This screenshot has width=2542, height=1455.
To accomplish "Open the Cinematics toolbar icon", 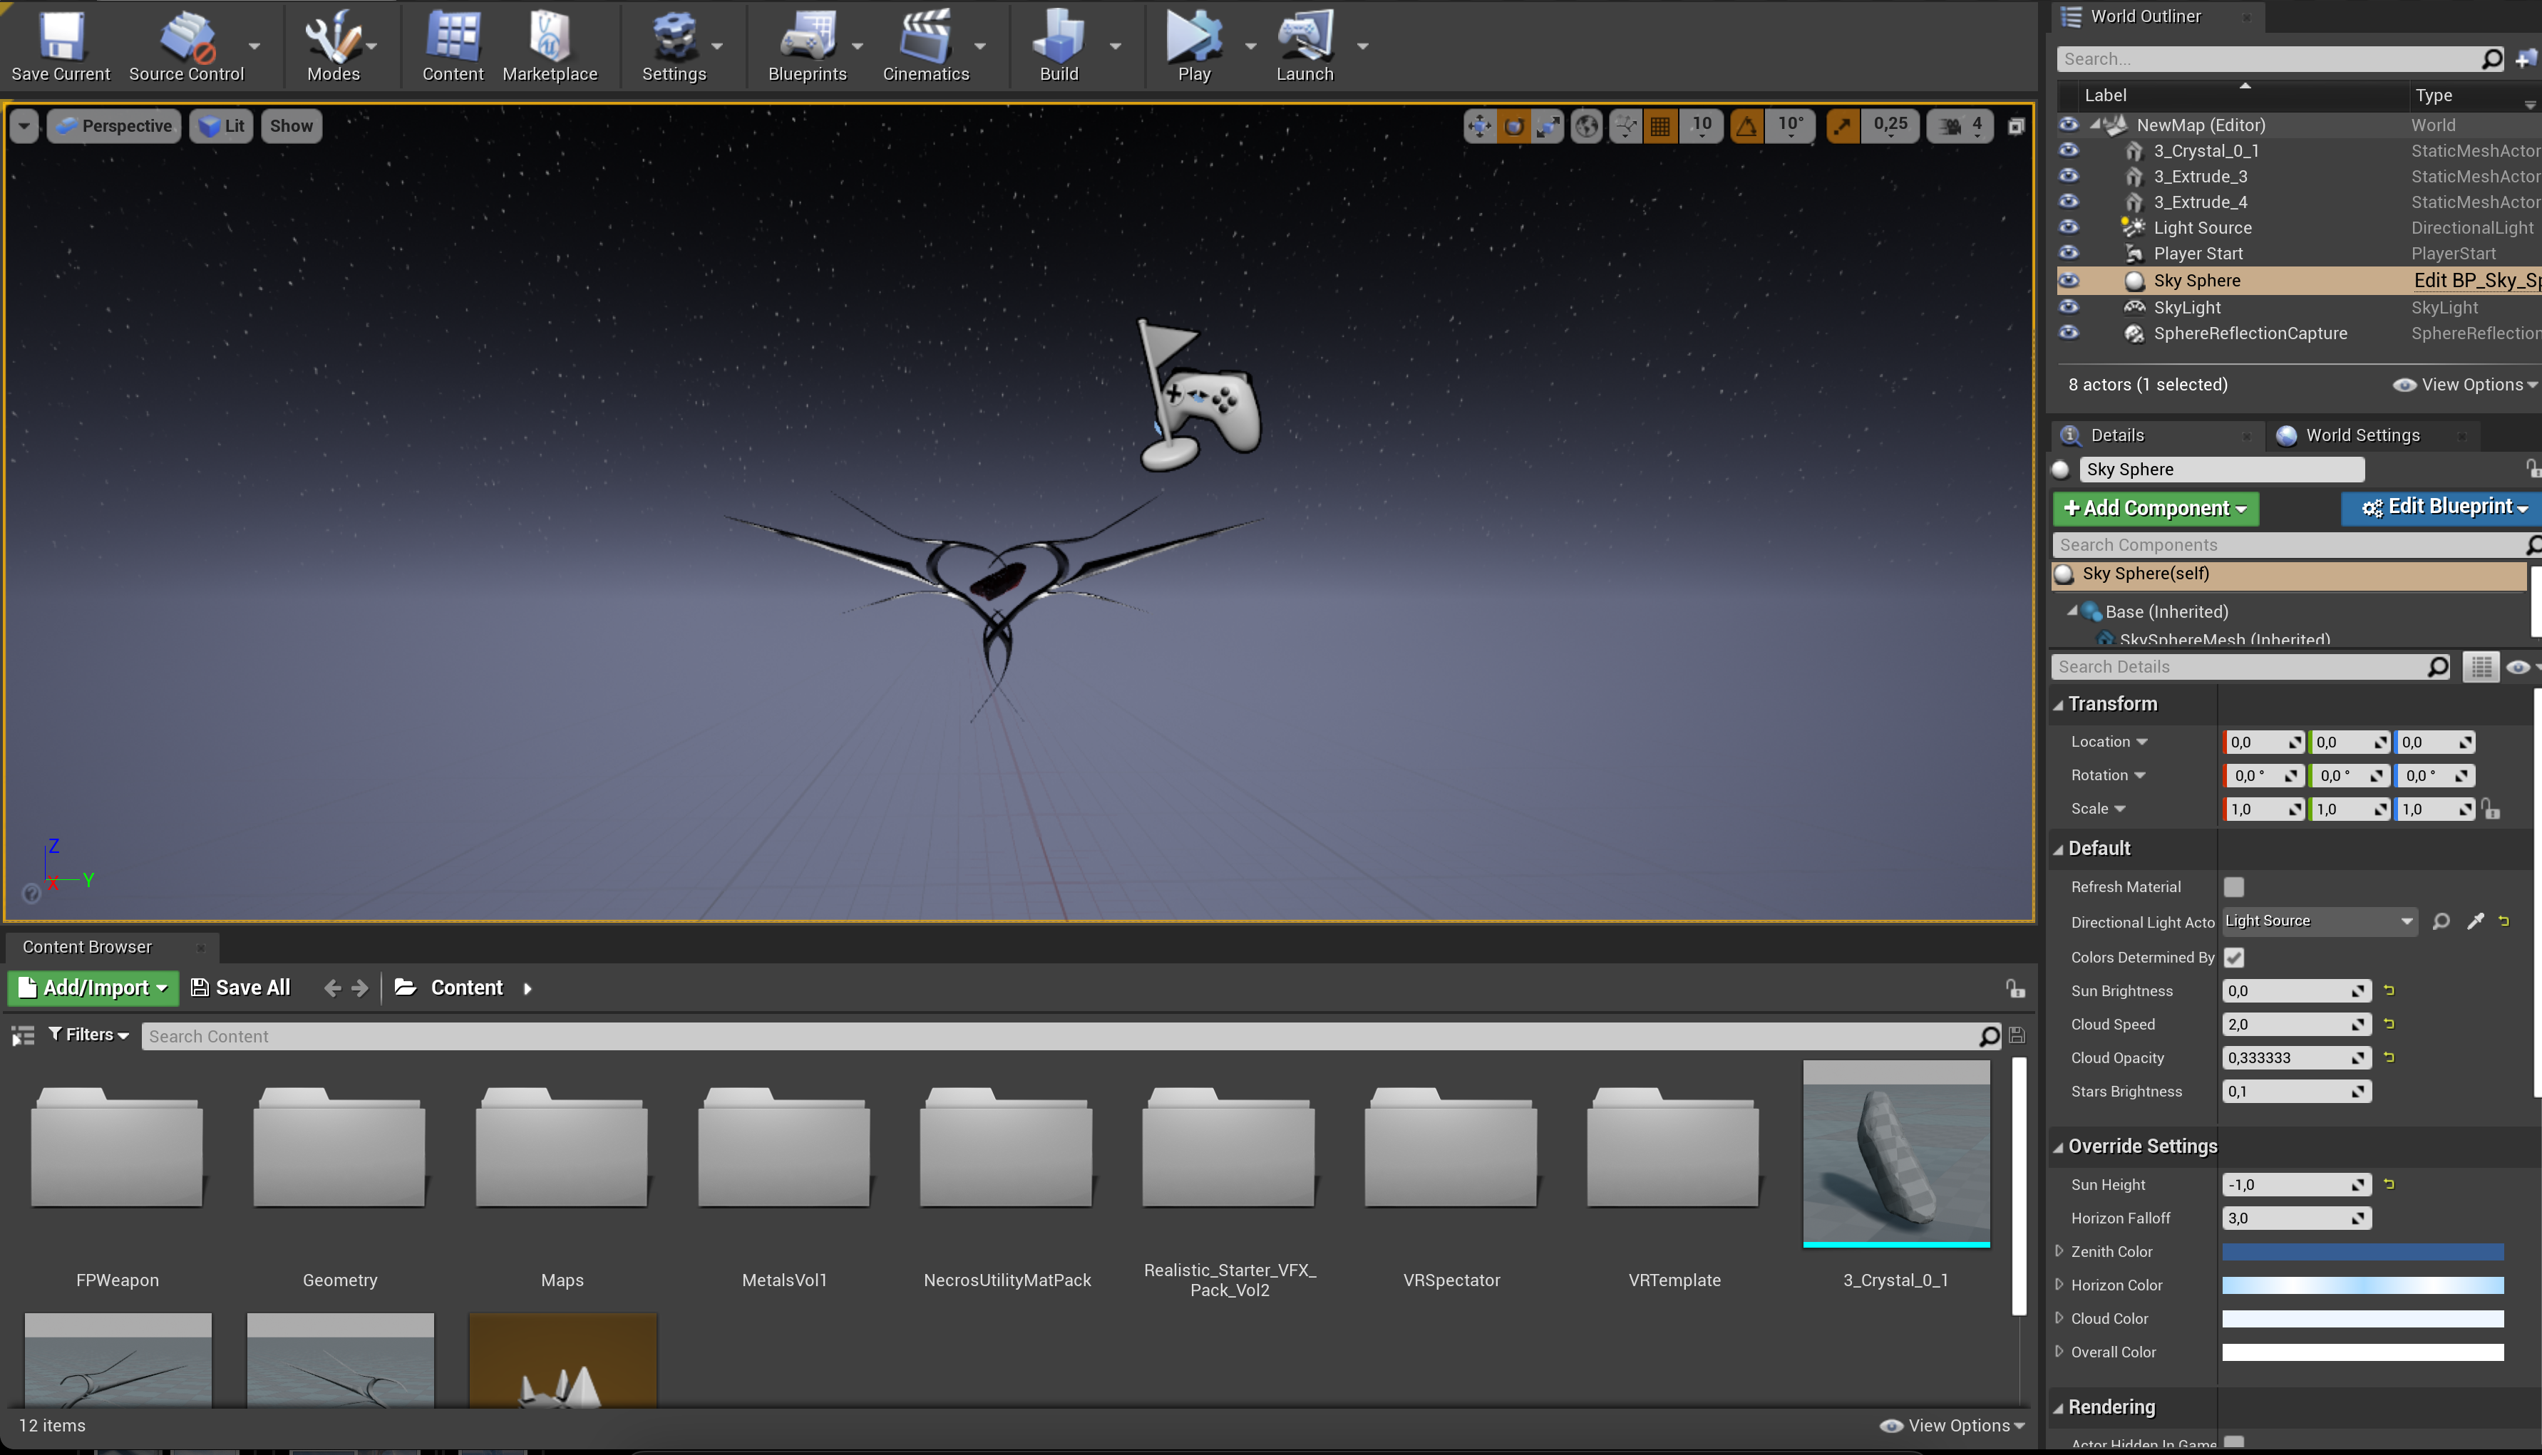I will point(926,45).
